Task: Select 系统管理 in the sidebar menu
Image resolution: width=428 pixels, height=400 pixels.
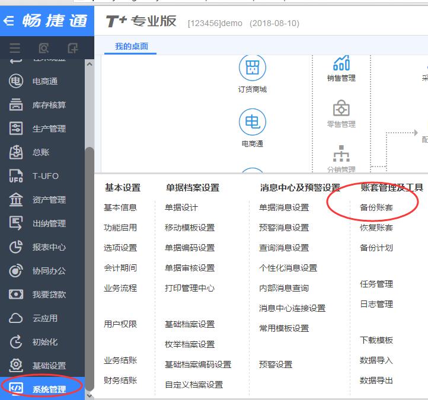Action: tap(49, 389)
